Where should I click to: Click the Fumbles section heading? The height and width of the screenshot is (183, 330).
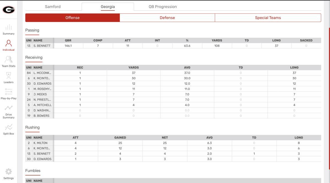[x=33, y=171]
